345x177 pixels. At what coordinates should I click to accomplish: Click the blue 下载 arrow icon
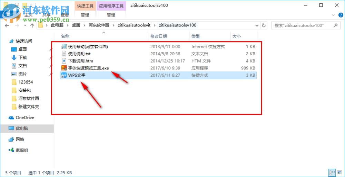pos(14,58)
